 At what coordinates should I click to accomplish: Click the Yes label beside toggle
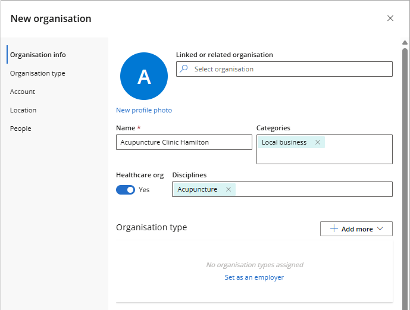pyautogui.click(x=144, y=190)
